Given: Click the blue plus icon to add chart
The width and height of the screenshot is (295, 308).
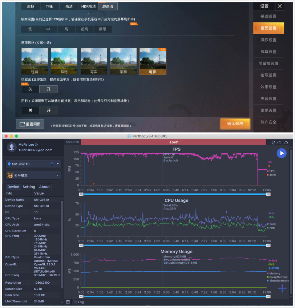Looking at the screenshot, I should tap(282, 288).
